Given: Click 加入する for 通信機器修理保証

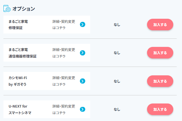Looking at the screenshot, I should 160,53.
